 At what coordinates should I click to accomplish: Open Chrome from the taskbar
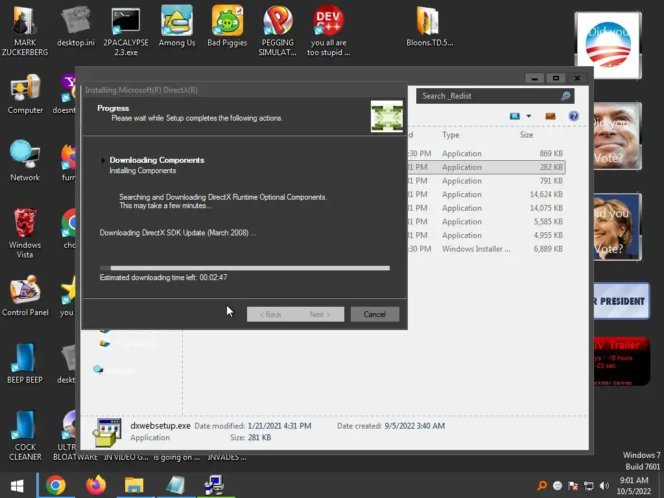pos(56,485)
